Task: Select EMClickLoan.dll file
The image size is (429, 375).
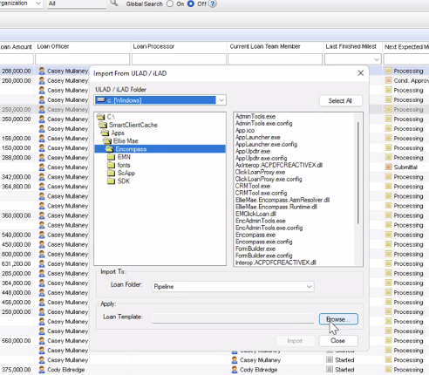Action: [255, 214]
